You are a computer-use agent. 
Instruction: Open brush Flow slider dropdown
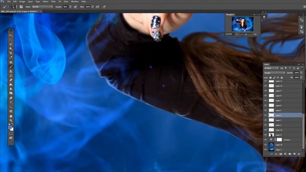click(x=92, y=7)
